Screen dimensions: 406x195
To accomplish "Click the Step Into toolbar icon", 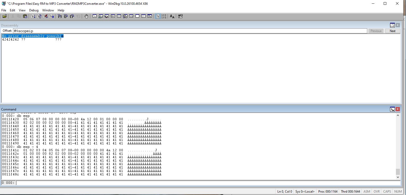I will [x=60, y=16].
